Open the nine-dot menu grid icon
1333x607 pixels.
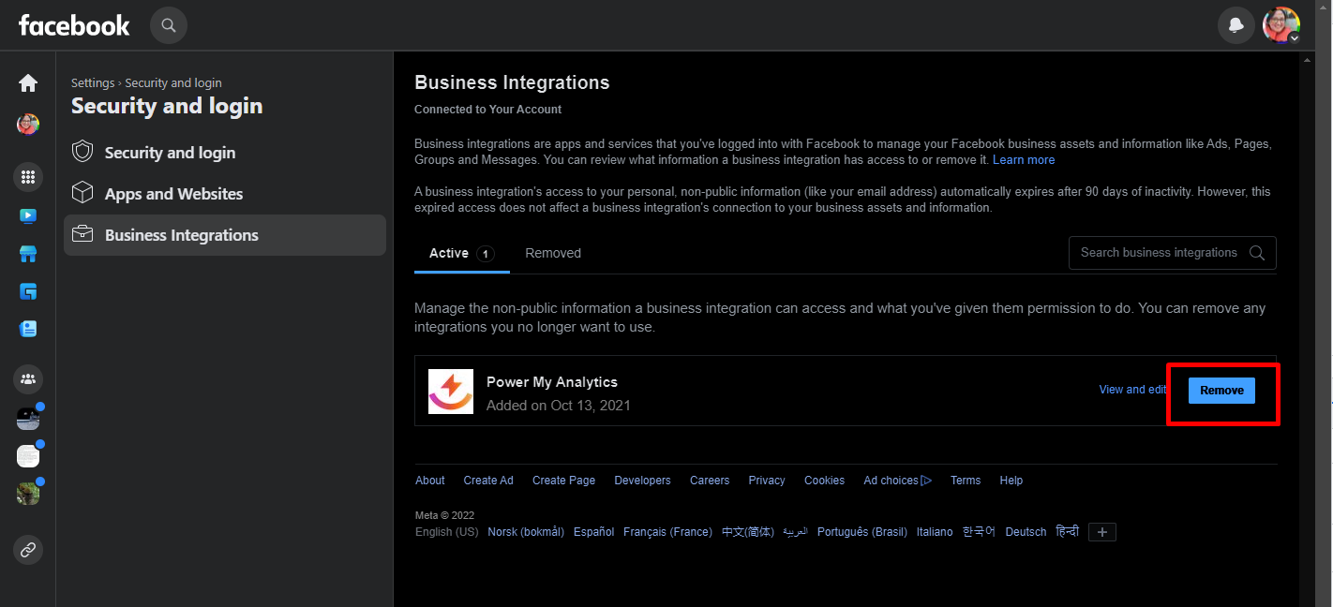coord(28,176)
